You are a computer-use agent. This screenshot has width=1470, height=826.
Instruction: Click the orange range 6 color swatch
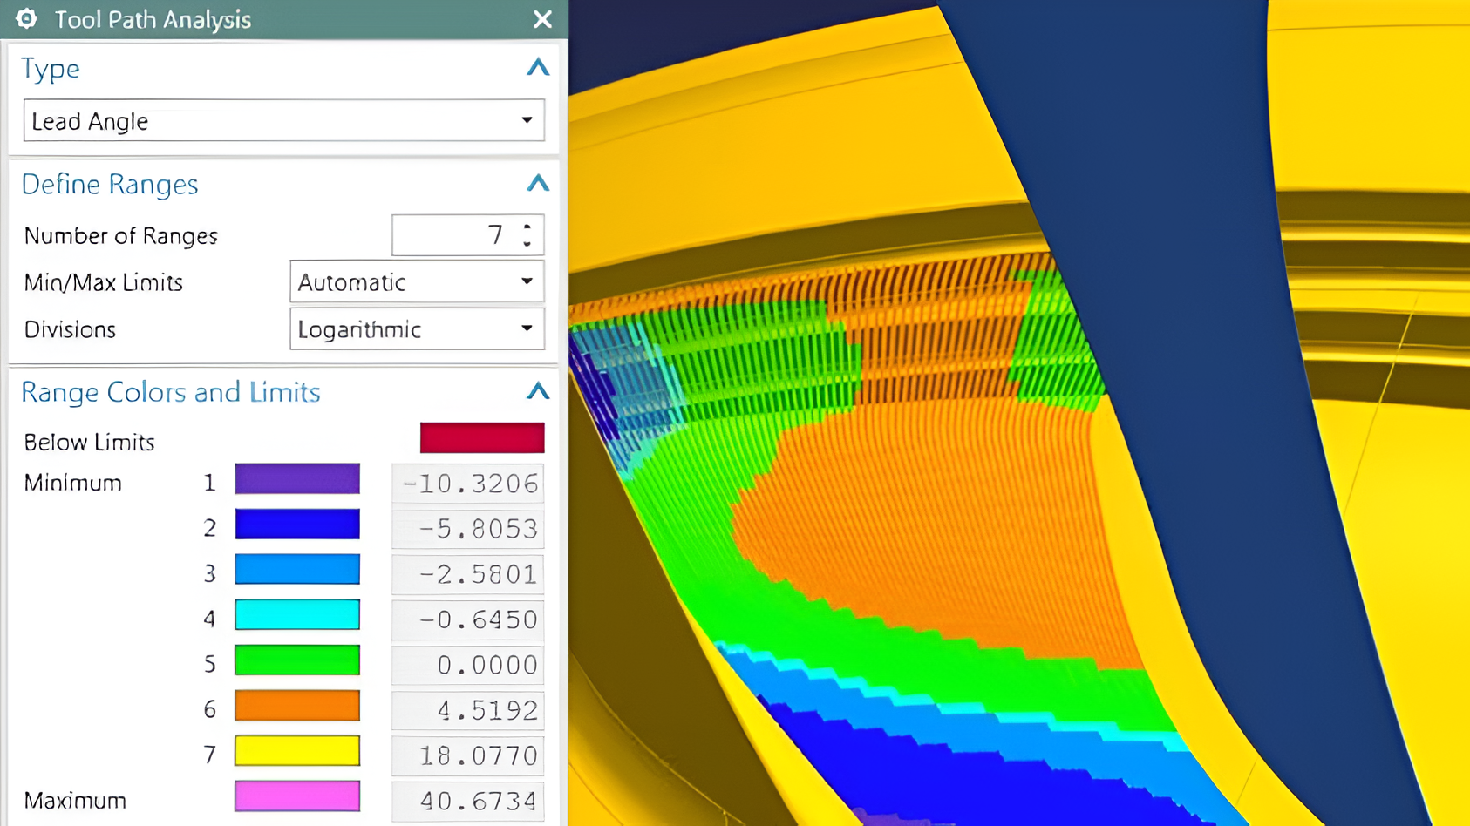tap(297, 706)
